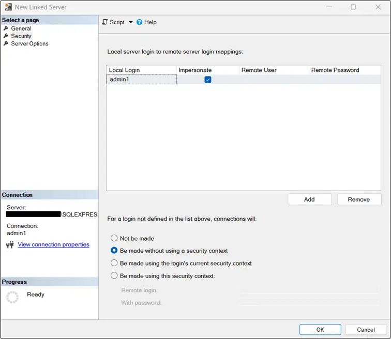Click the New Linked Server title bar icon
391x339 pixels.
point(7,7)
